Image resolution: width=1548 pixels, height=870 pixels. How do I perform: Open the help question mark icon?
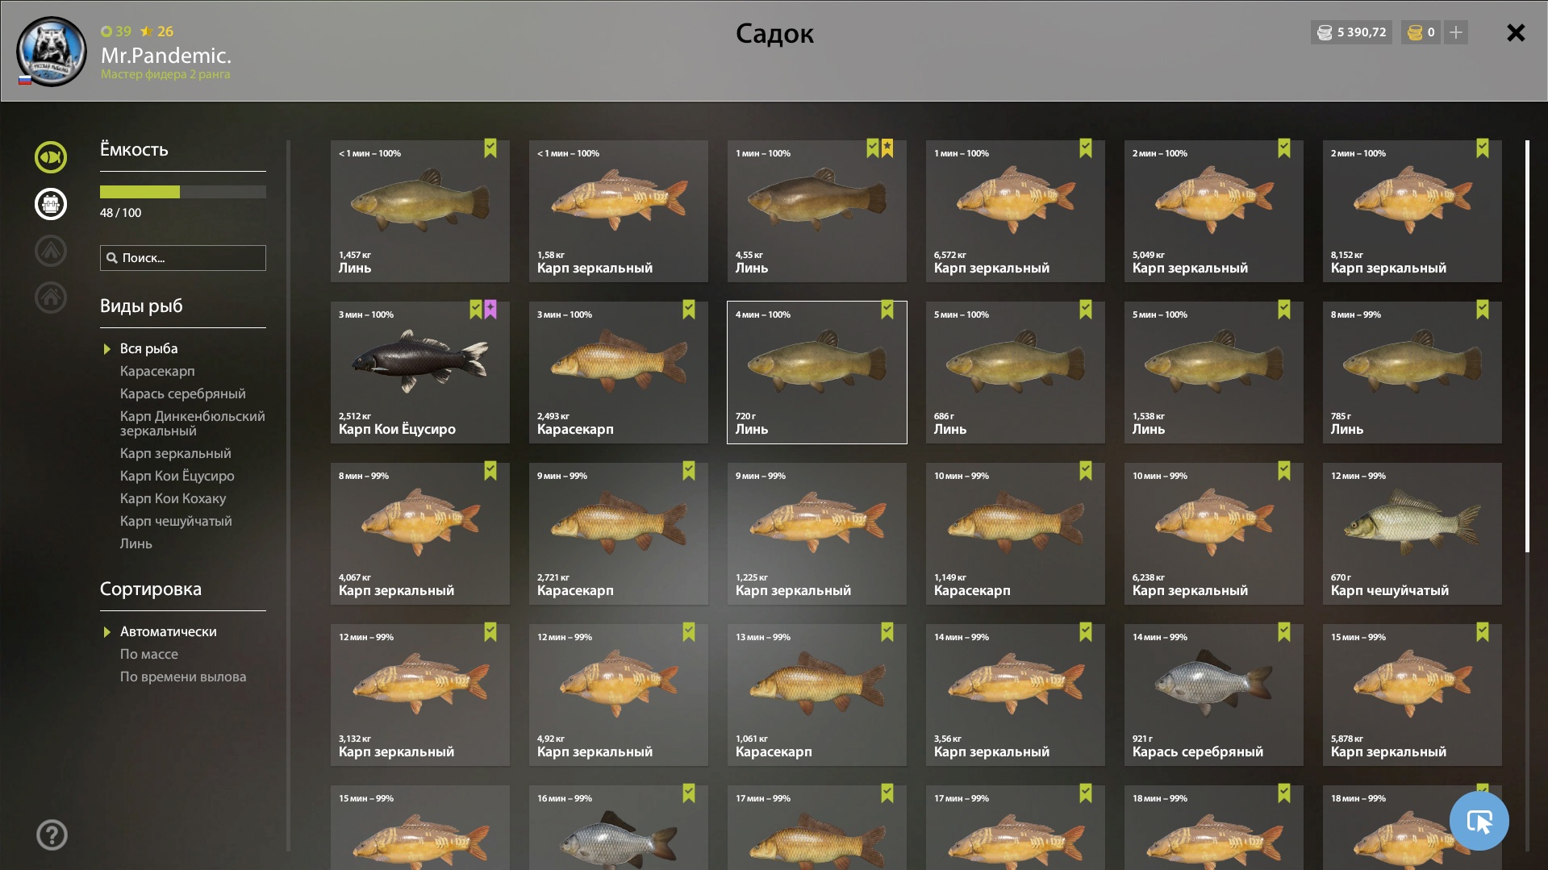tap(52, 835)
